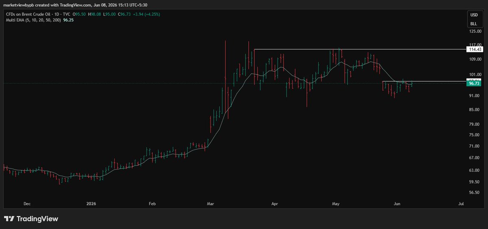Click 117.00 on the price axis

(475, 45)
